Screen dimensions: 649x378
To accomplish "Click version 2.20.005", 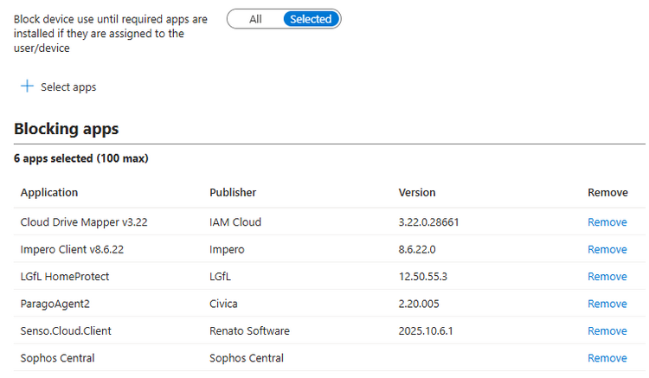I will (419, 304).
